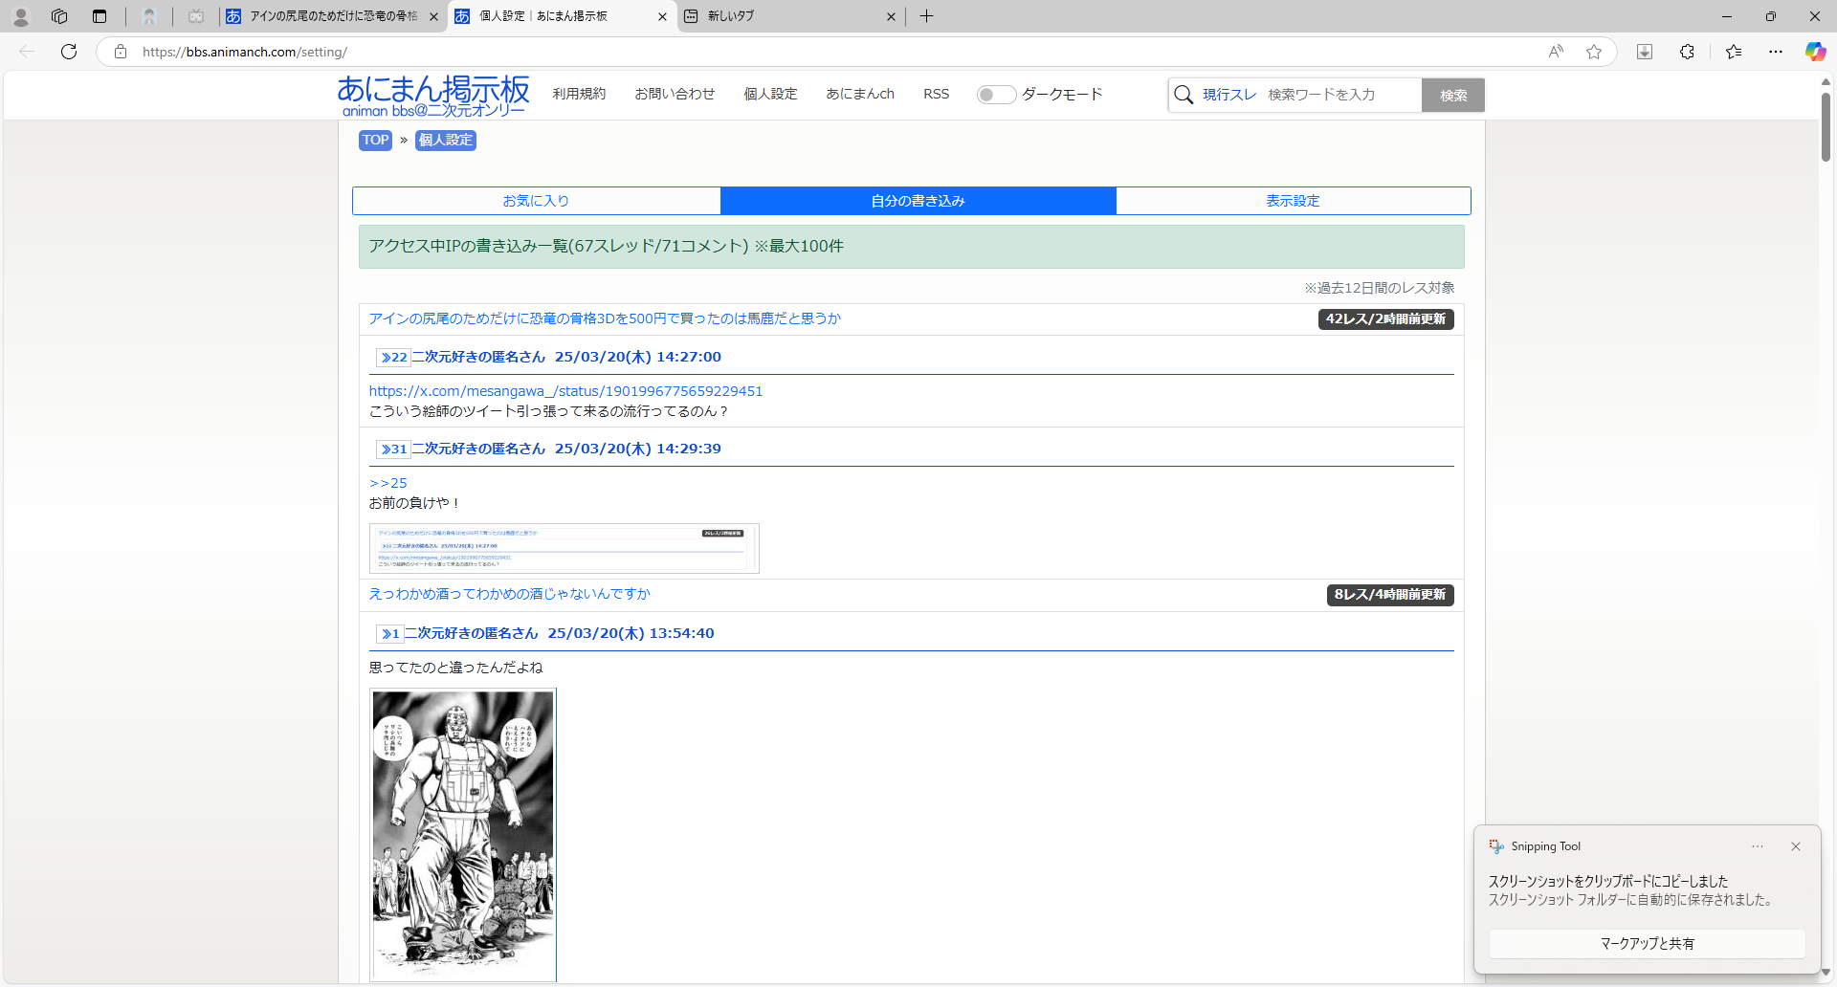Click the 検索ワードを入力 search field
Viewport: 1837px width, 987px height.
click(1341, 95)
